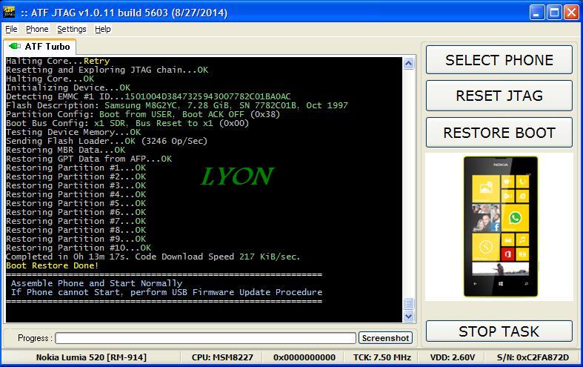Click '0x0000000000' in status bar
583x367 pixels.
point(304,357)
